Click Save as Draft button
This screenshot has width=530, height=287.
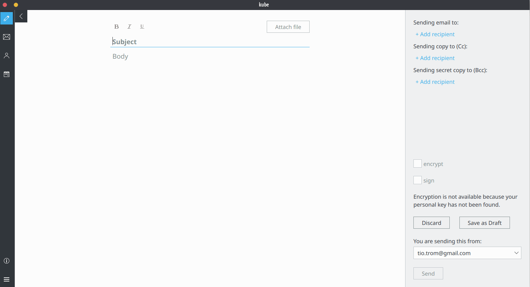(x=484, y=223)
